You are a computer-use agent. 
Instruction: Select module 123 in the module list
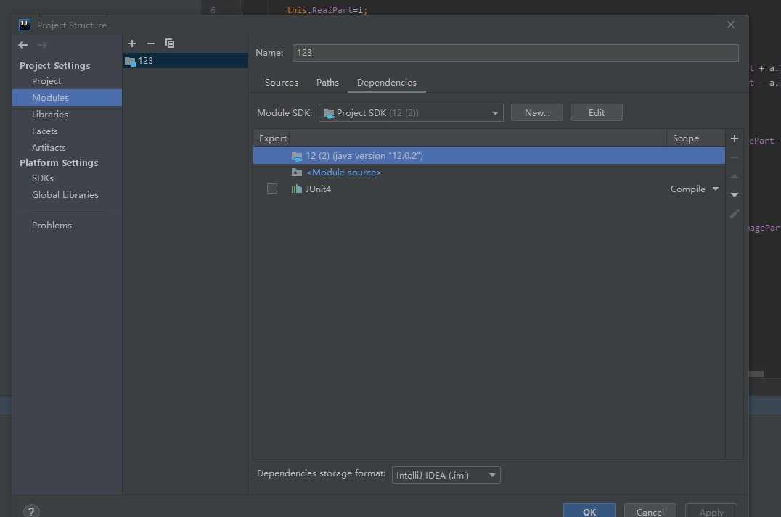click(185, 61)
